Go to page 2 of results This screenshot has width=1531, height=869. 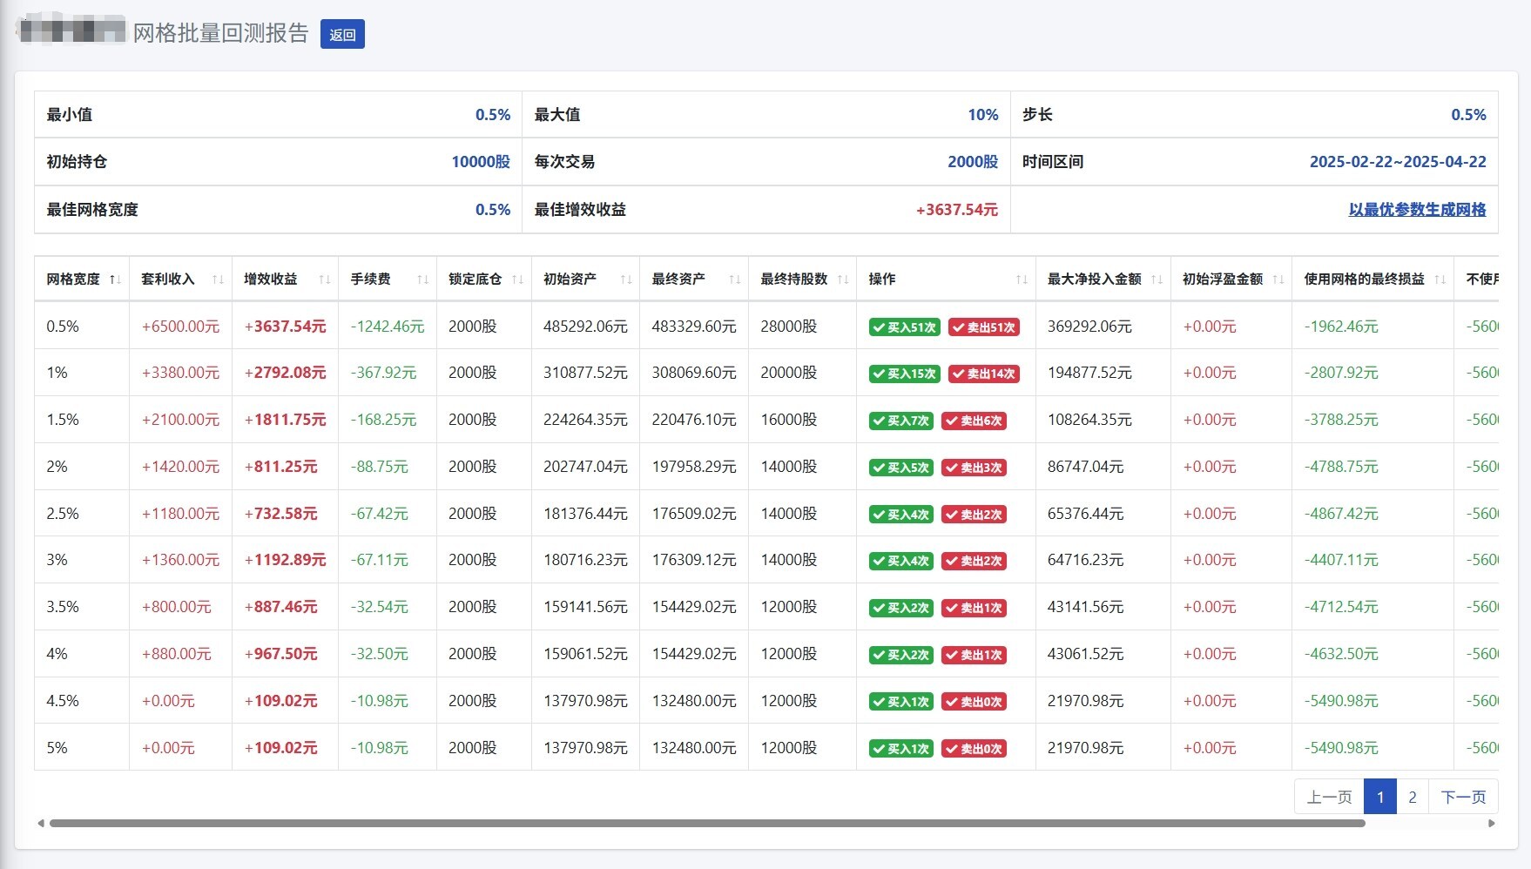pos(1412,797)
